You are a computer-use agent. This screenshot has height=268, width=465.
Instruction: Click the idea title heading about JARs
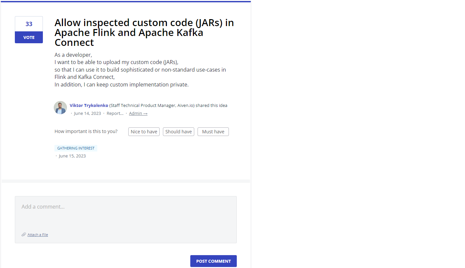pyautogui.click(x=144, y=32)
